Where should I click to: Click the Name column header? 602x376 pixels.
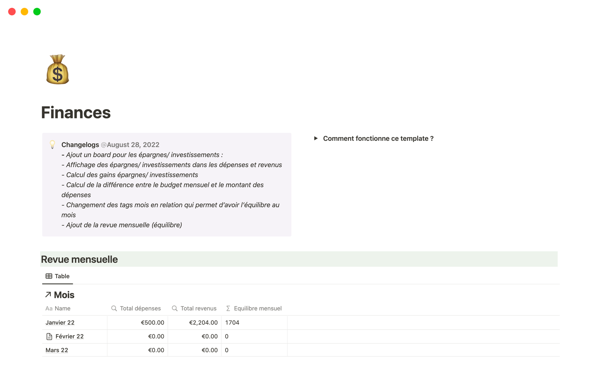62,308
